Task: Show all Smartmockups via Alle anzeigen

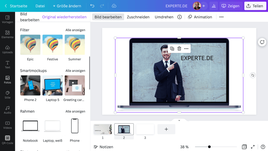Action: [x=75, y=71]
